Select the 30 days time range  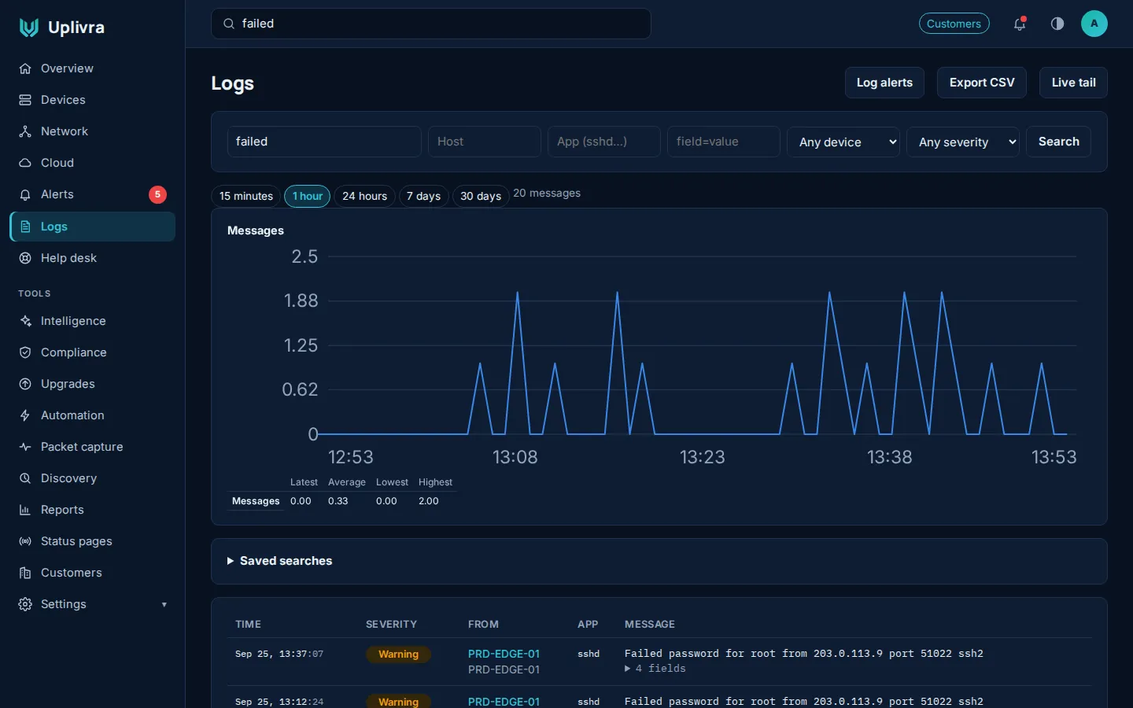coord(481,196)
